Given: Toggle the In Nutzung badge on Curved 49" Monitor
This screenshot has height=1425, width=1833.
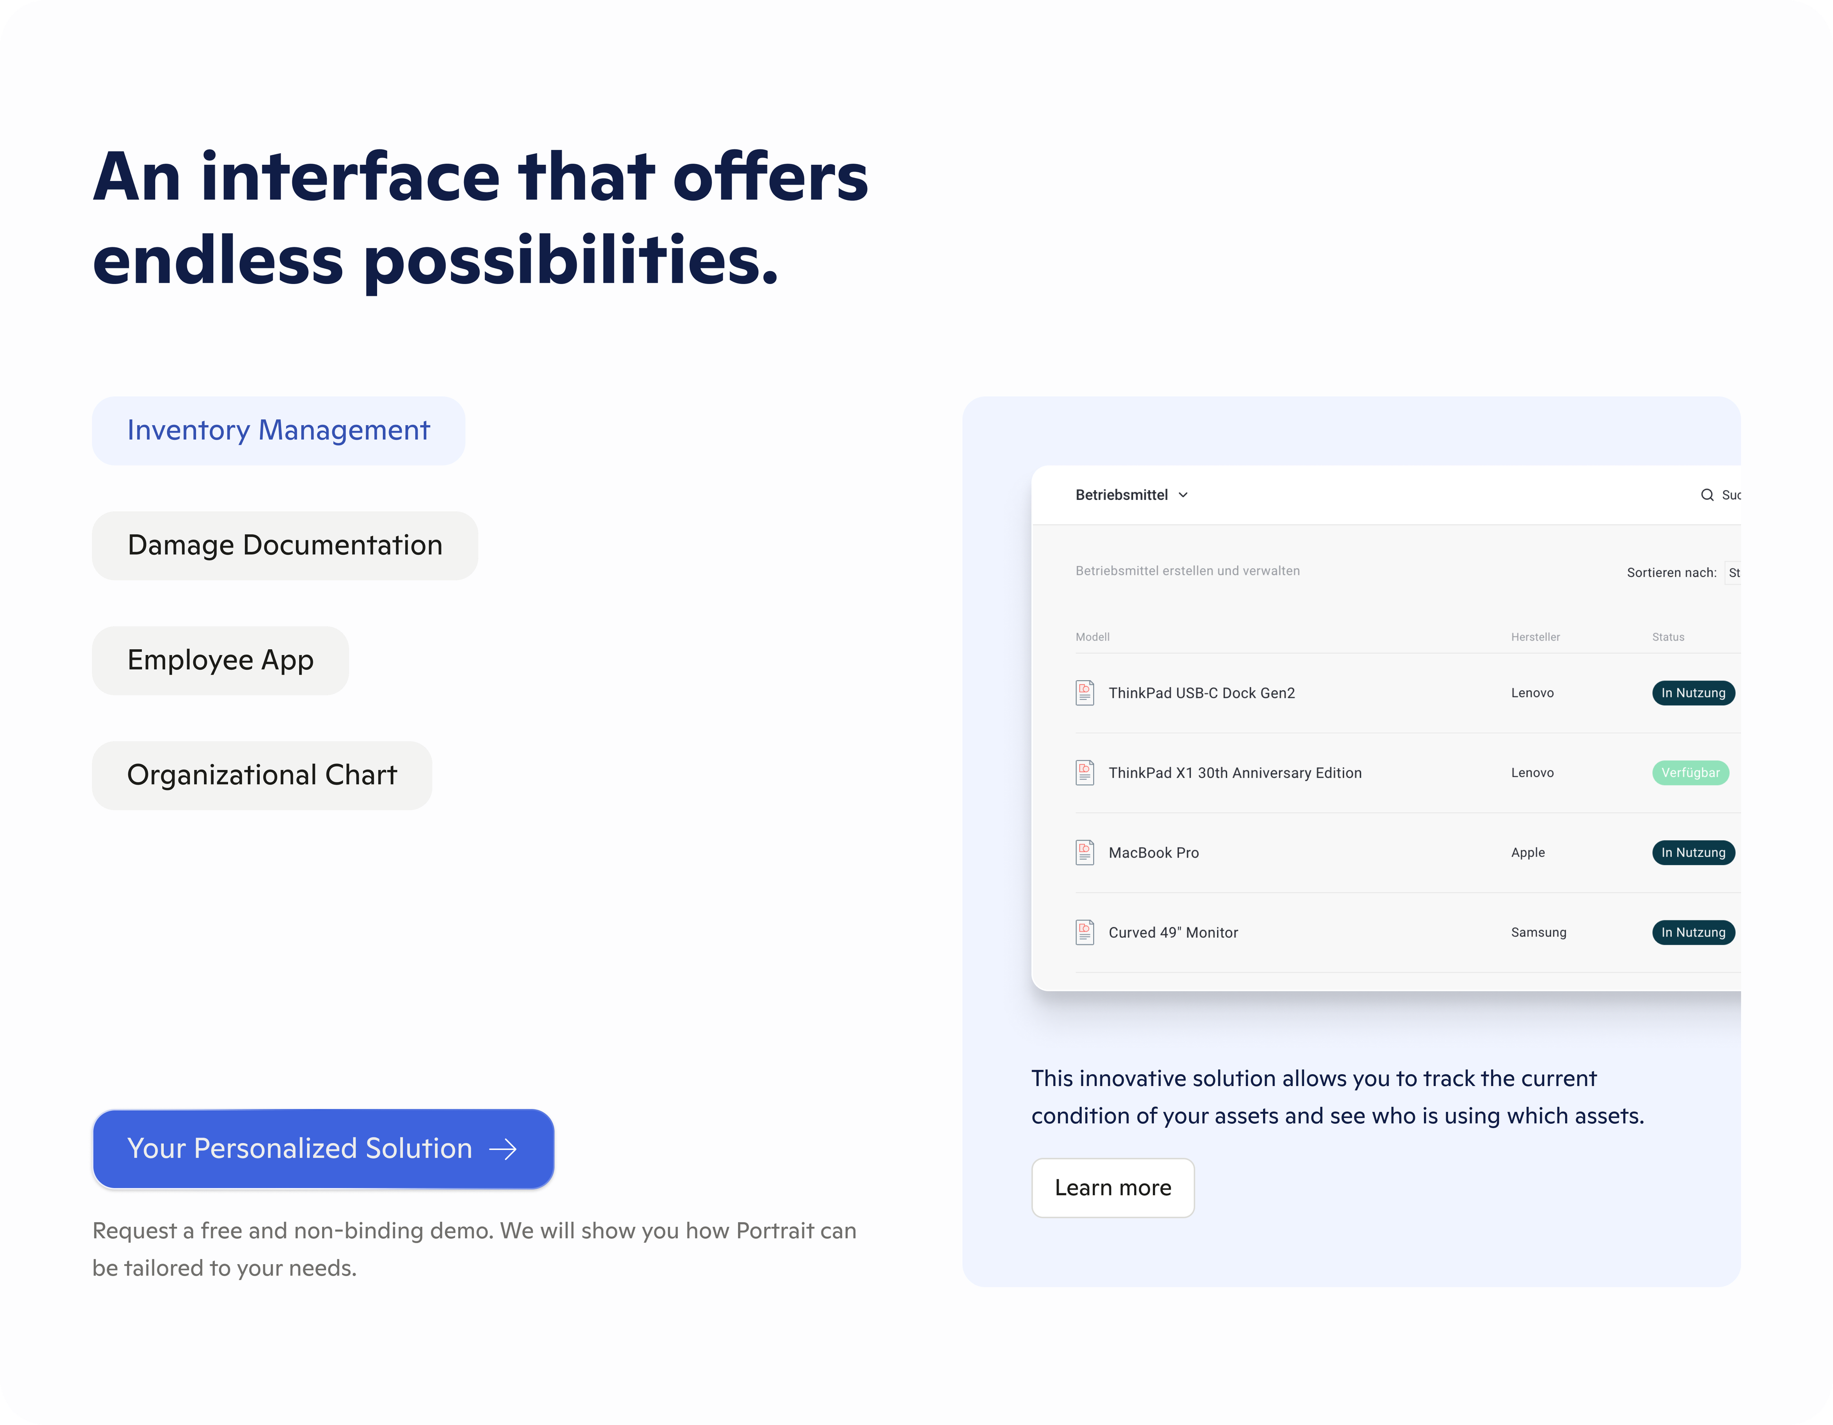Looking at the screenshot, I should click(x=1693, y=931).
